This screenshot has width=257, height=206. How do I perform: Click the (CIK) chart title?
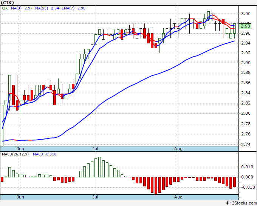[x=8, y=3]
